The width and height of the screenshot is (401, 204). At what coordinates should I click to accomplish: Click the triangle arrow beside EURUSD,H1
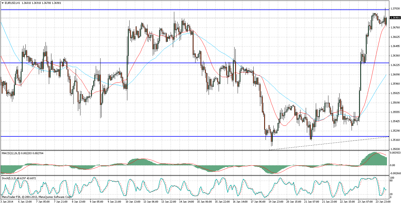pyautogui.click(x=3, y=3)
